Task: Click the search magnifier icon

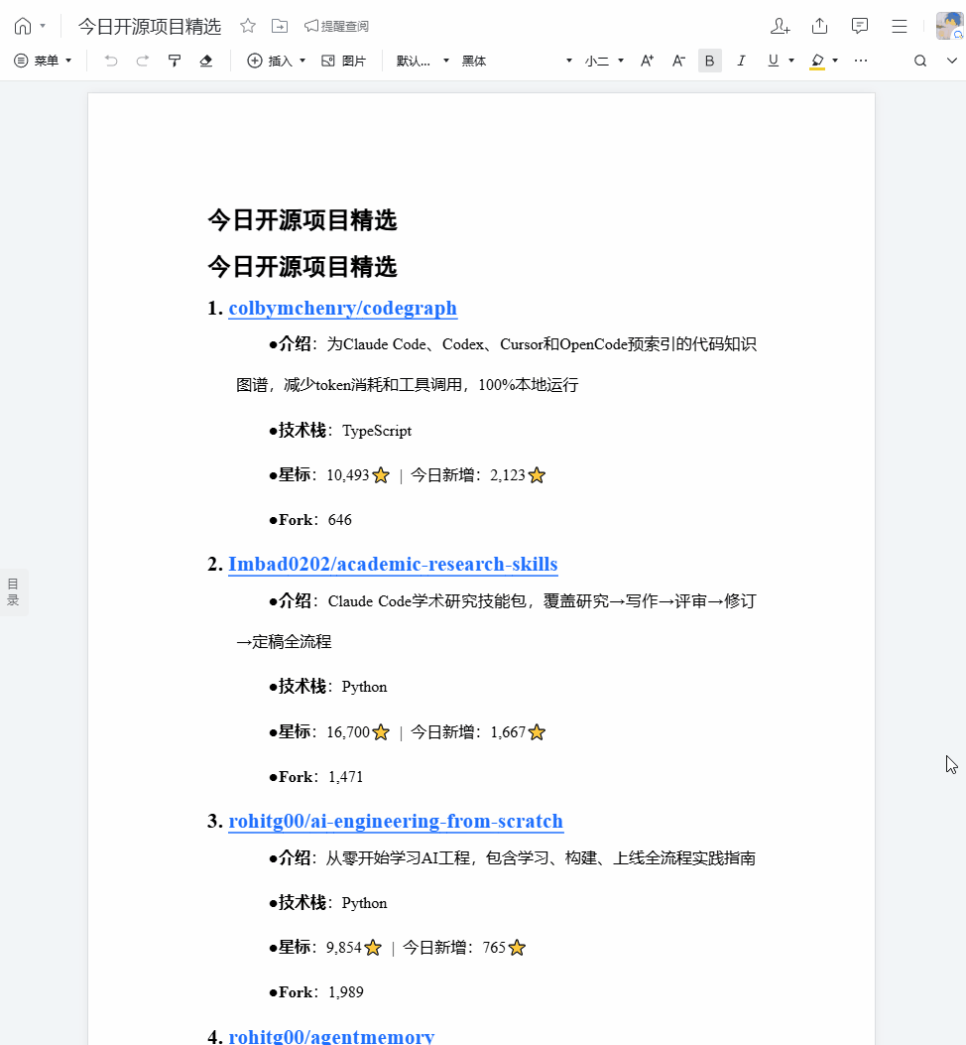Action: tap(920, 61)
